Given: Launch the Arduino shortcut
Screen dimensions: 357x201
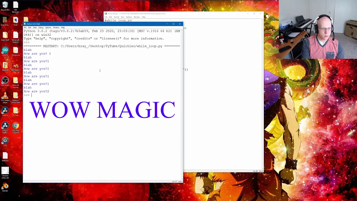Looking at the screenshot, I should [x=5, y=51].
